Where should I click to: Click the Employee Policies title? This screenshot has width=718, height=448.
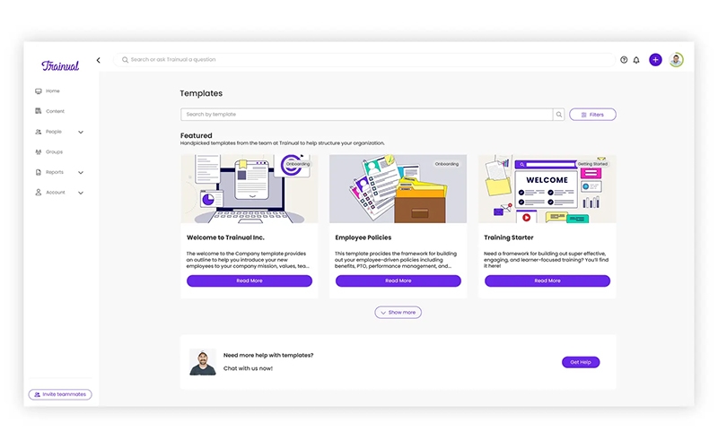point(363,237)
